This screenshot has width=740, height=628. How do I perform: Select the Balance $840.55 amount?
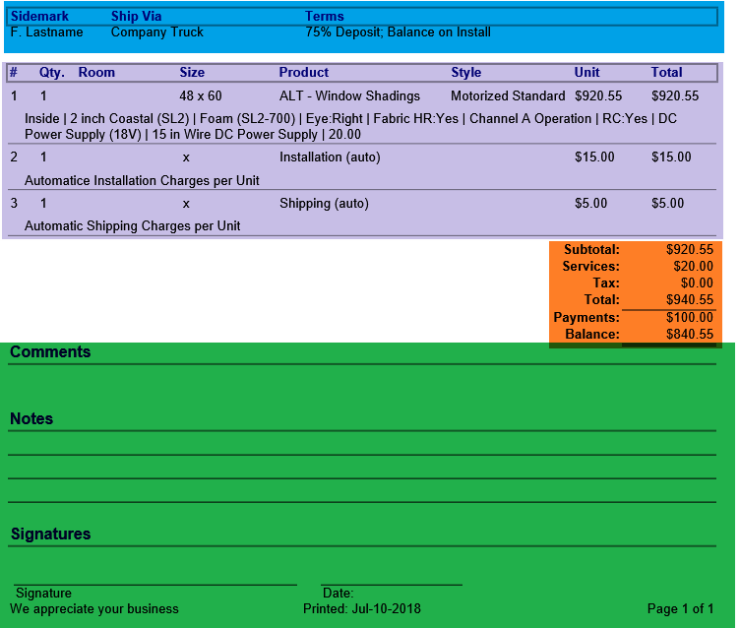[x=690, y=335]
